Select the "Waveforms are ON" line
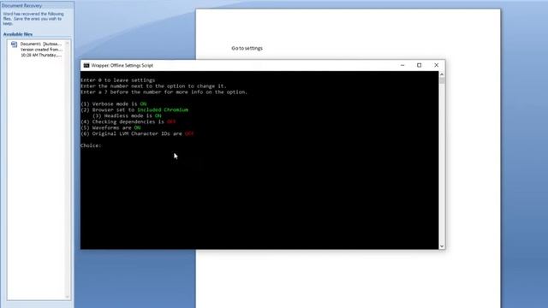This screenshot has height=308, width=548. (110, 127)
